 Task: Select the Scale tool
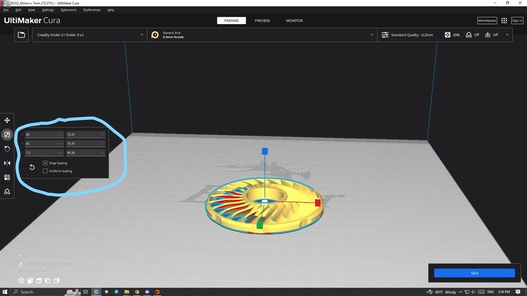pyautogui.click(x=7, y=135)
